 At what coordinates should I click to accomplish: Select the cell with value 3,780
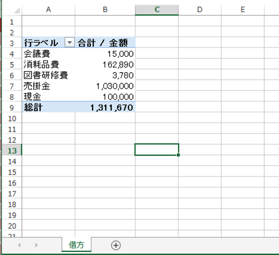point(105,75)
